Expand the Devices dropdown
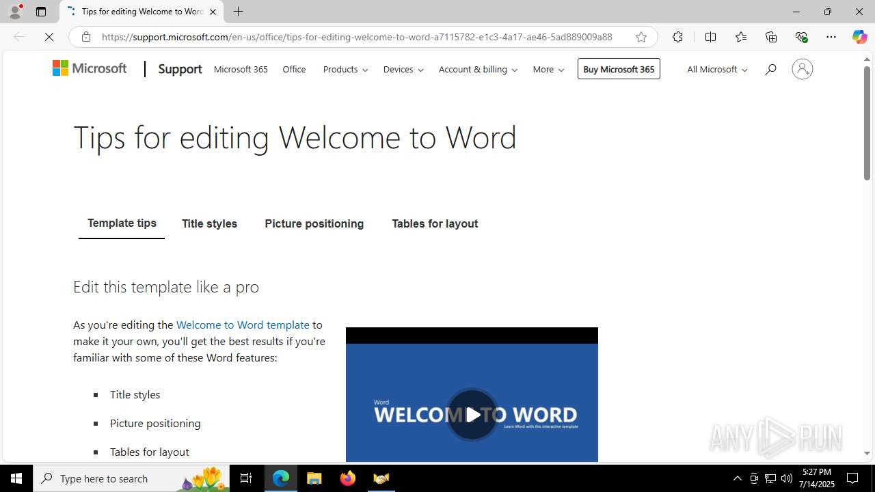Screen dimensions: 875x492 tap(403, 69)
